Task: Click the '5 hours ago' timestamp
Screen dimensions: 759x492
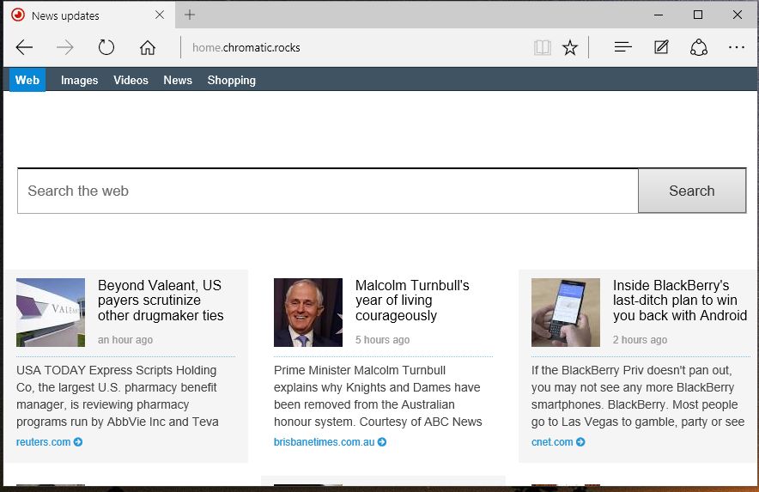Action: pos(382,340)
